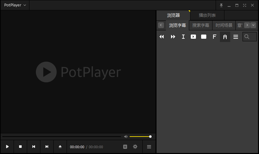Toggle the highlighted A button
Image resolution: width=259 pixels, height=154 pixels.
[225, 37]
